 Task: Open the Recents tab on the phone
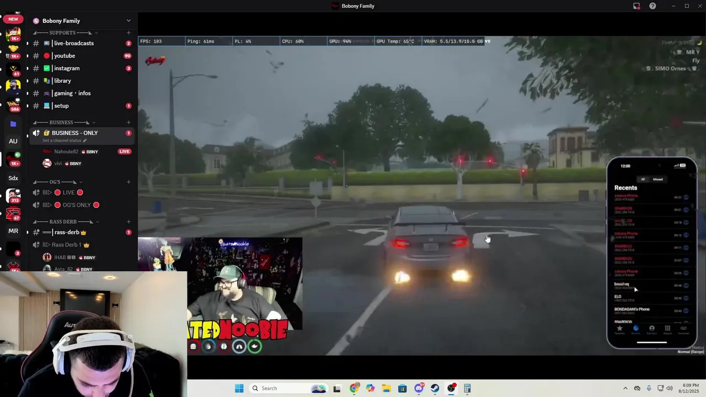(x=635, y=329)
